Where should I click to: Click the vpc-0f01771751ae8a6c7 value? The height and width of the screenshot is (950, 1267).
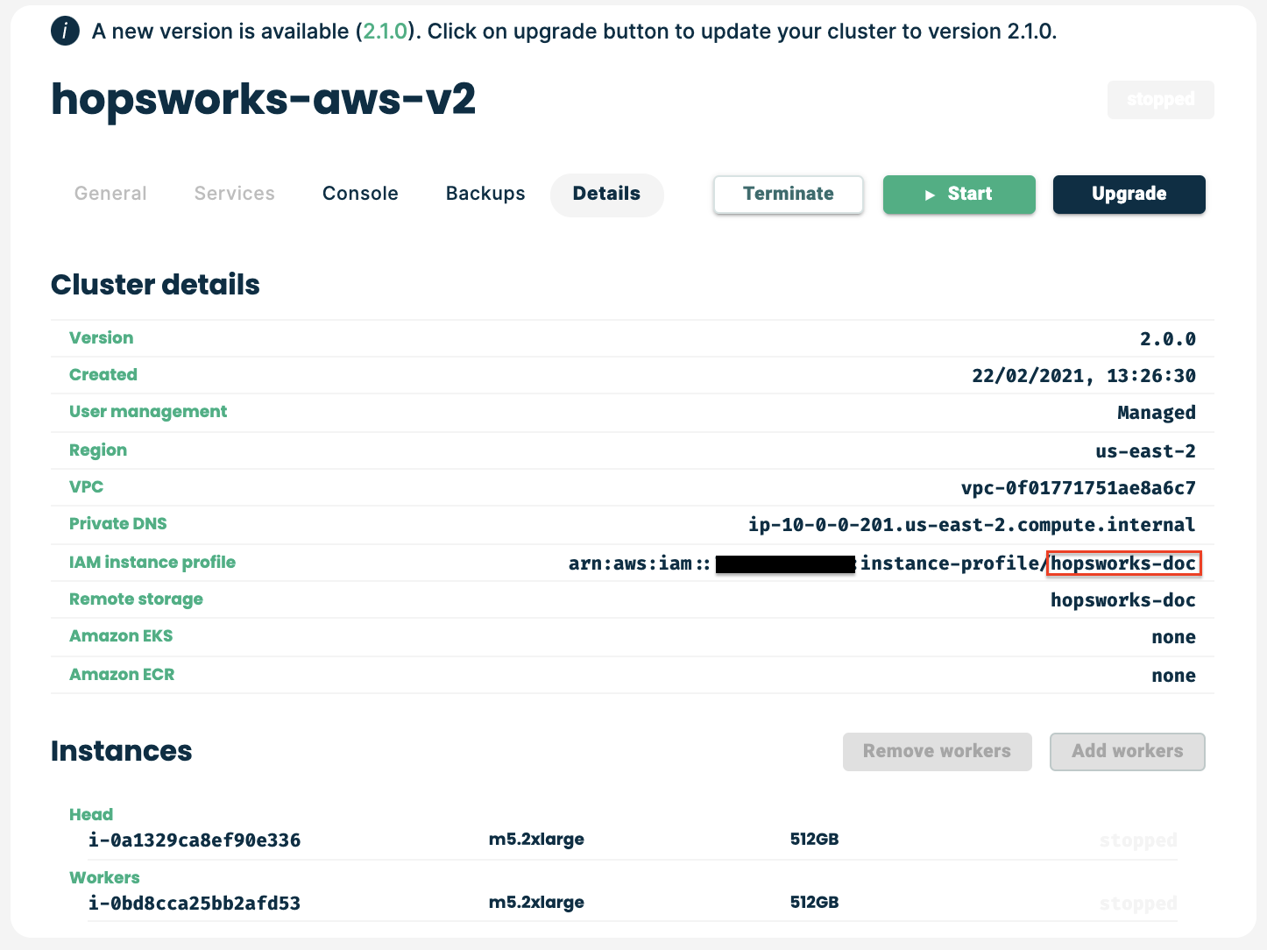pyautogui.click(x=1079, y=488)
